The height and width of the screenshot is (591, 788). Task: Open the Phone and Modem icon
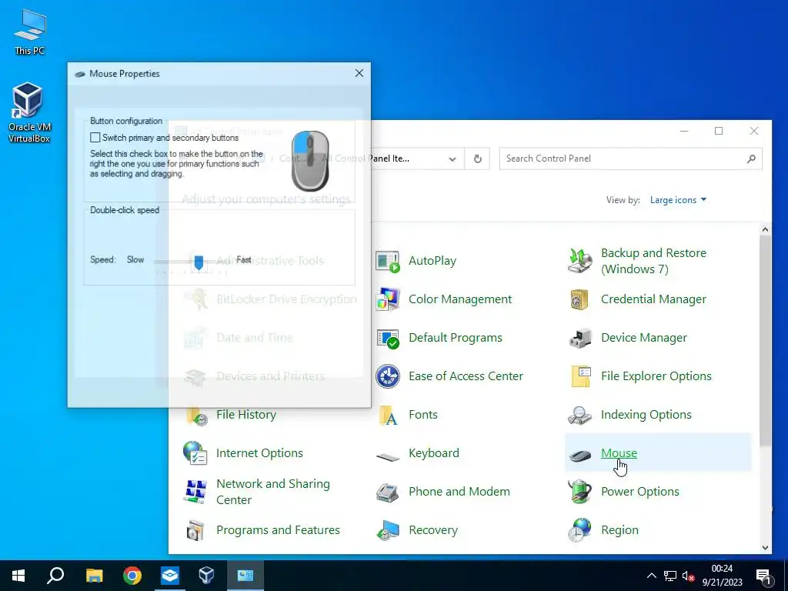pos(388,492)
